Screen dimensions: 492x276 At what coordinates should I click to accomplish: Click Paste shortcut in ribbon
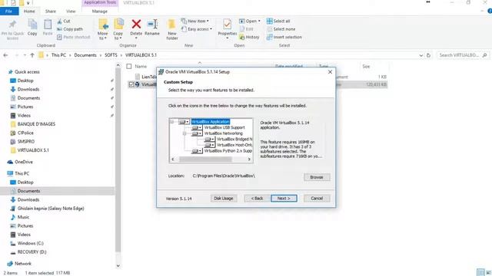point(74,37)
